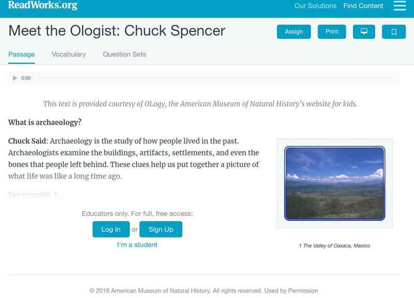Image resolution: width=414 pixels, height=298 pixels.
Task: Open the Our Solutions menu
Action: point(315,6)
